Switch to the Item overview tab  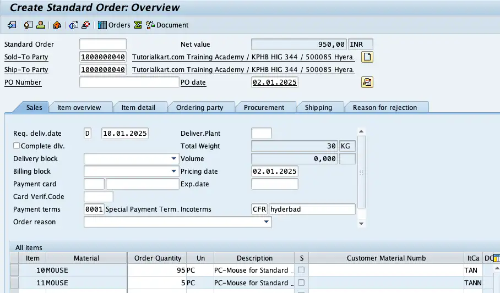click(79, 107)
